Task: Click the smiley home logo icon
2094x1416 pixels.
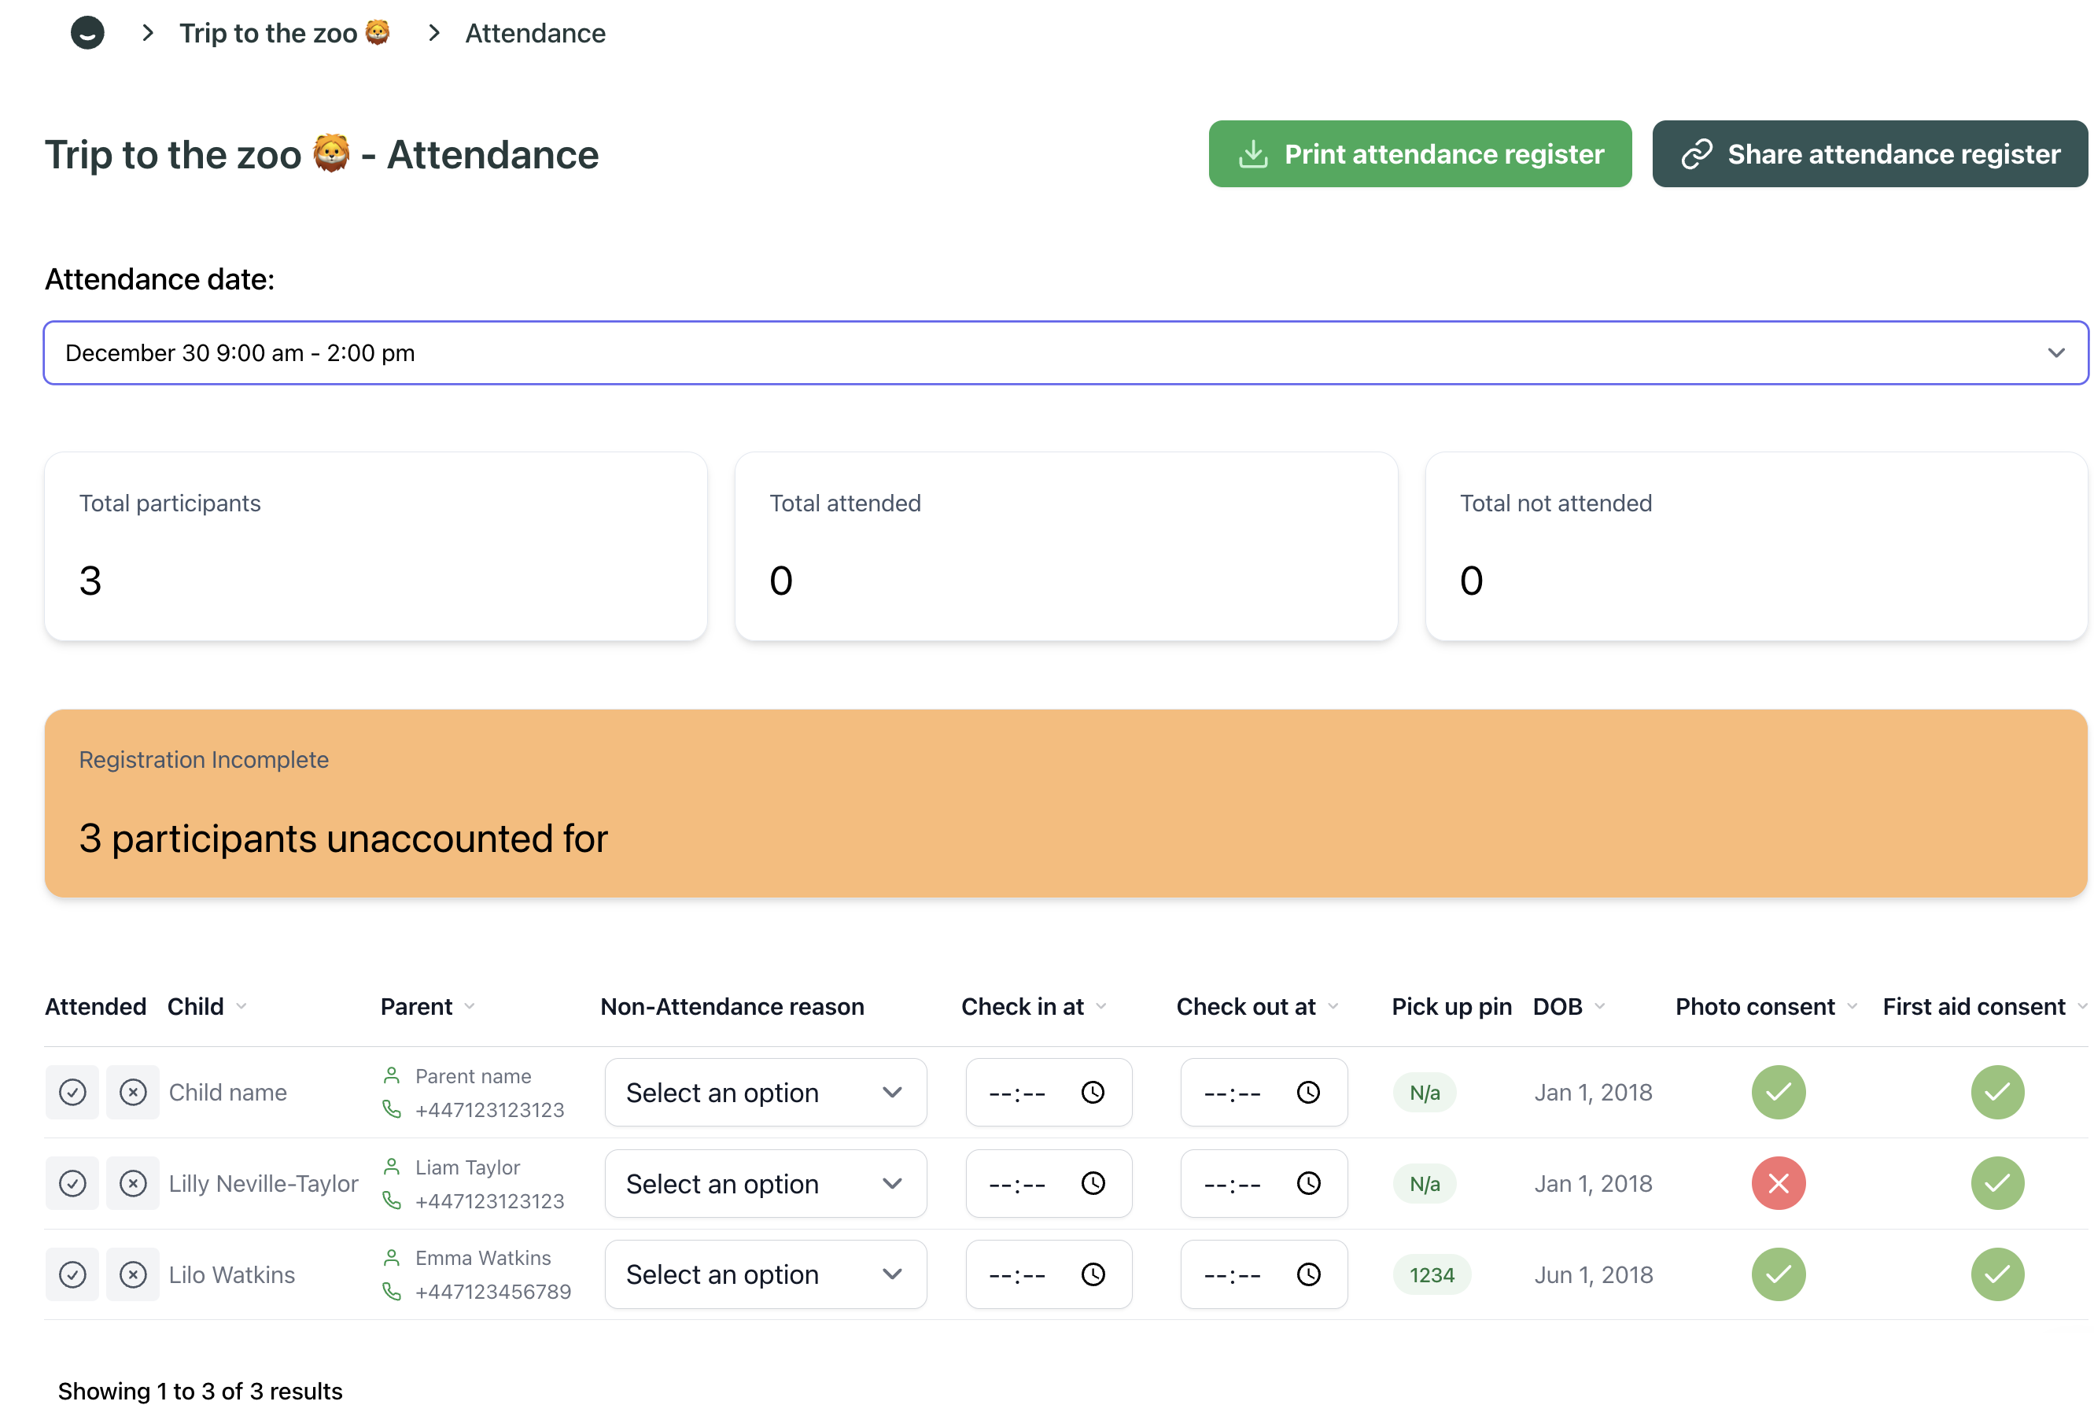Action: tap(87, 33)
